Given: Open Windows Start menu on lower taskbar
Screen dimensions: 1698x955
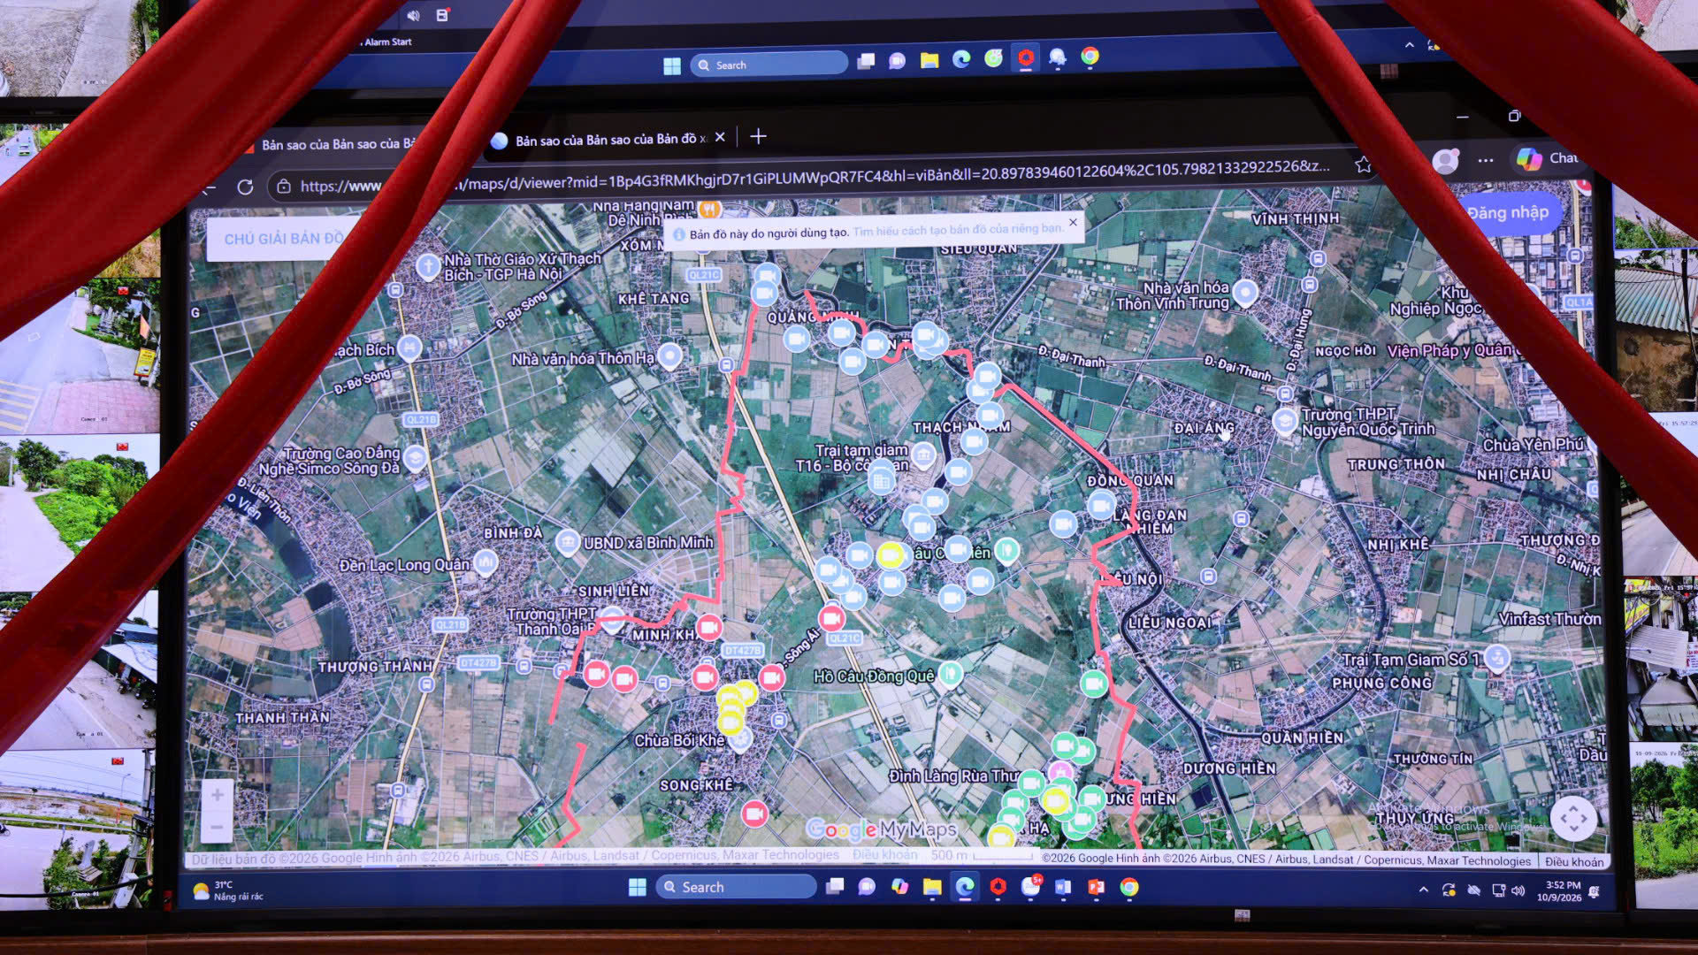Looking at the screenshot, I should point(638,887).
